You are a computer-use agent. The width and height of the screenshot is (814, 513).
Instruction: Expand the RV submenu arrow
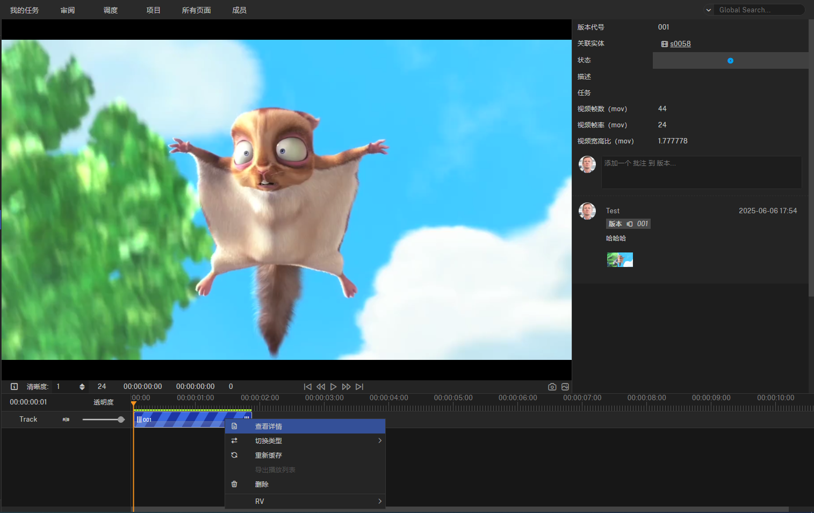380,501
